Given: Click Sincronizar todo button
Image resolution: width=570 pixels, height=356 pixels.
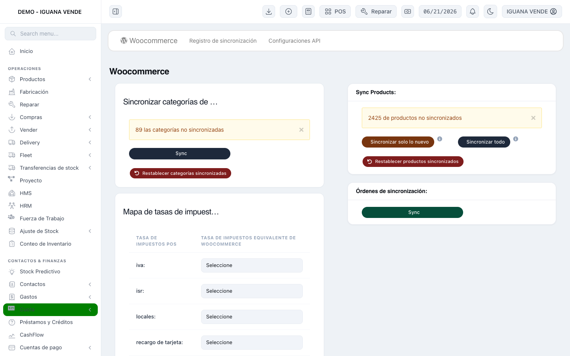Looking at the screenshot, I should pos(484,142).
